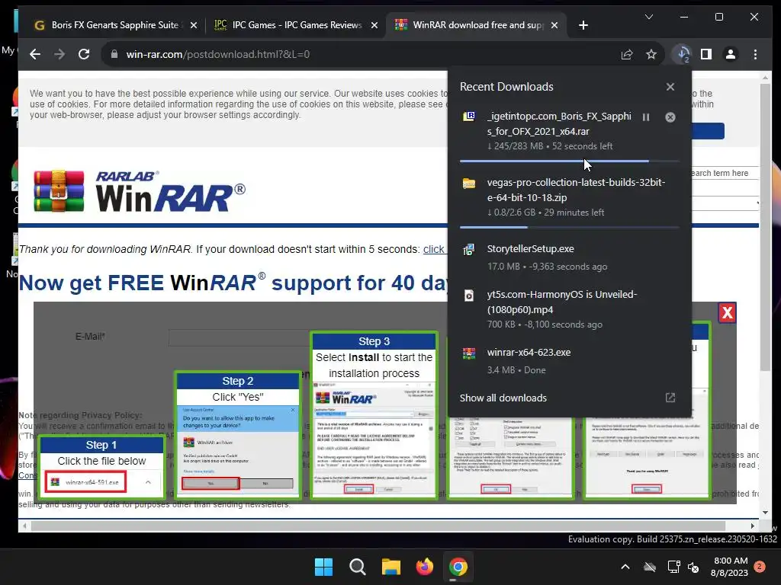The image size is (781, 585).
Task: Open Windows Search from the taskbar
Action: point(358,567)
